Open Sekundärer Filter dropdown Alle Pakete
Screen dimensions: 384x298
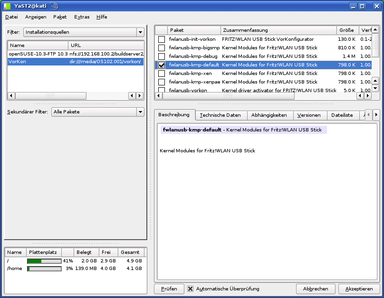98,112
